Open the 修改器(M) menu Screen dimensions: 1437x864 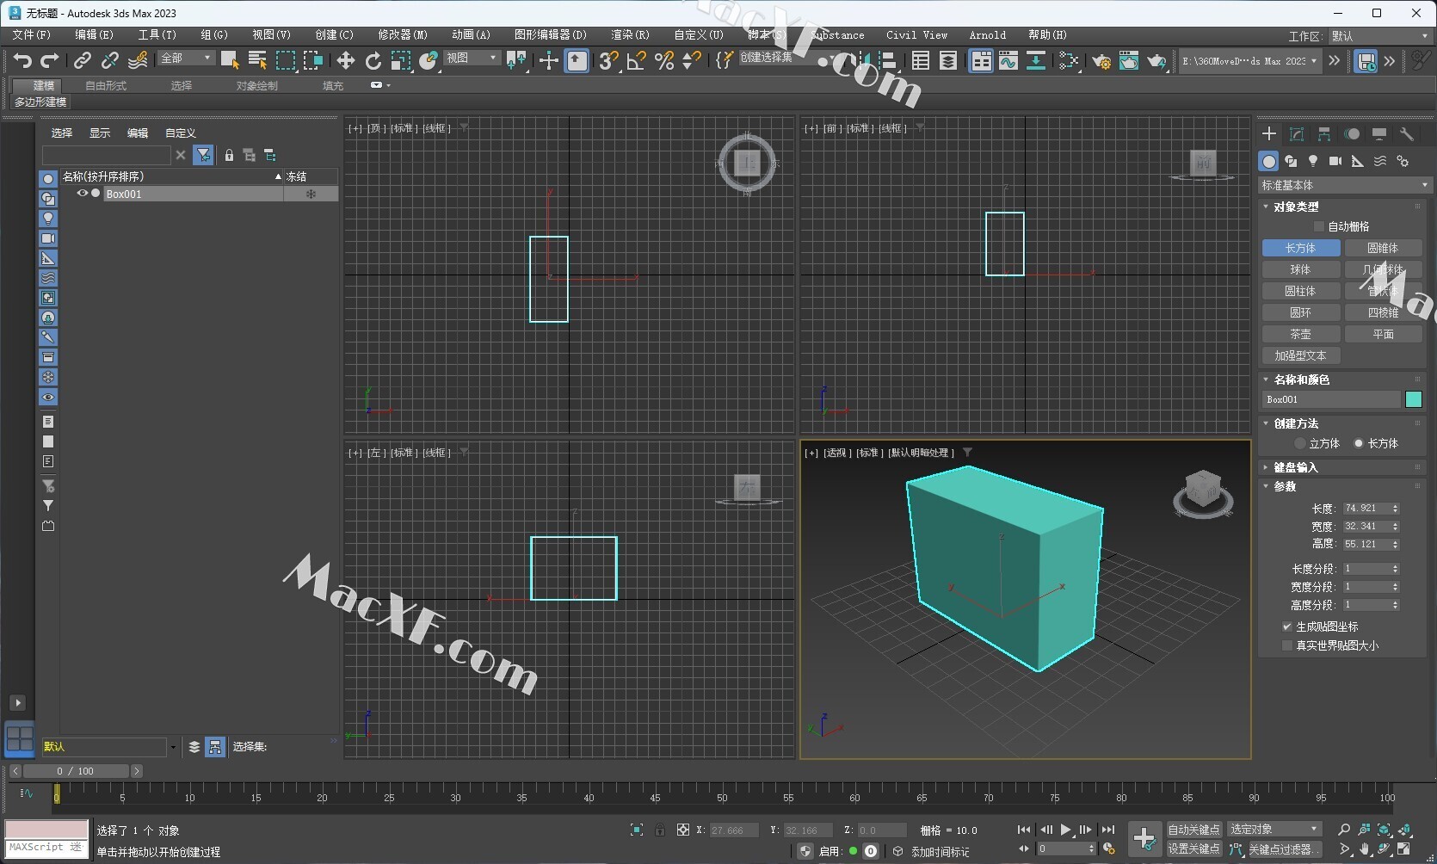(403, 34)
